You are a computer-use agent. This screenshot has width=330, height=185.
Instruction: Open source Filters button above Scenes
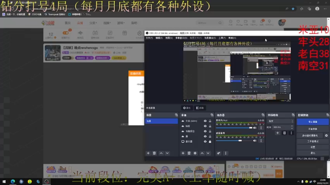coord(200,108)
